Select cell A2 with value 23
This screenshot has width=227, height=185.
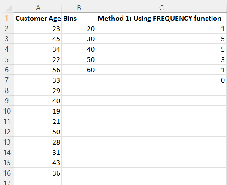[x=38, y=28]
